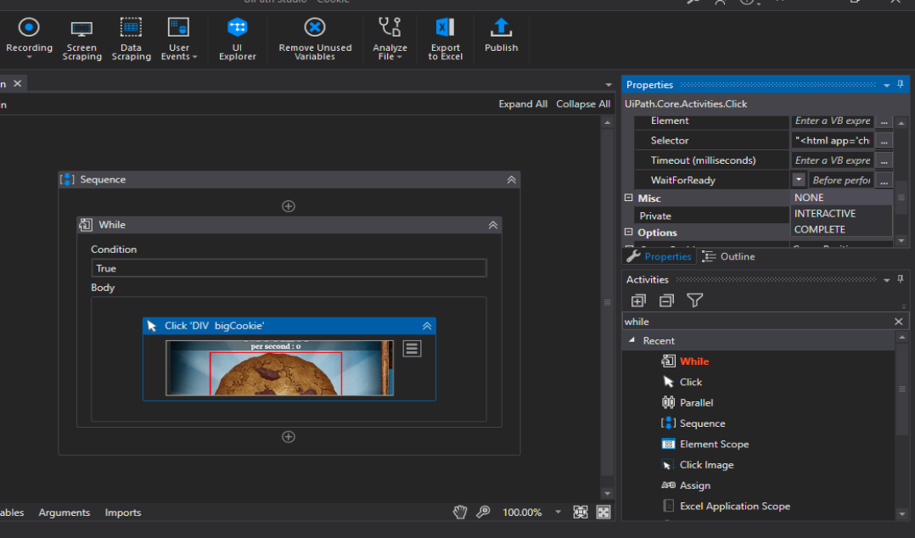Open the Recording tool
The height and width of the screenshot is (538, 915).
click(29, 38)
